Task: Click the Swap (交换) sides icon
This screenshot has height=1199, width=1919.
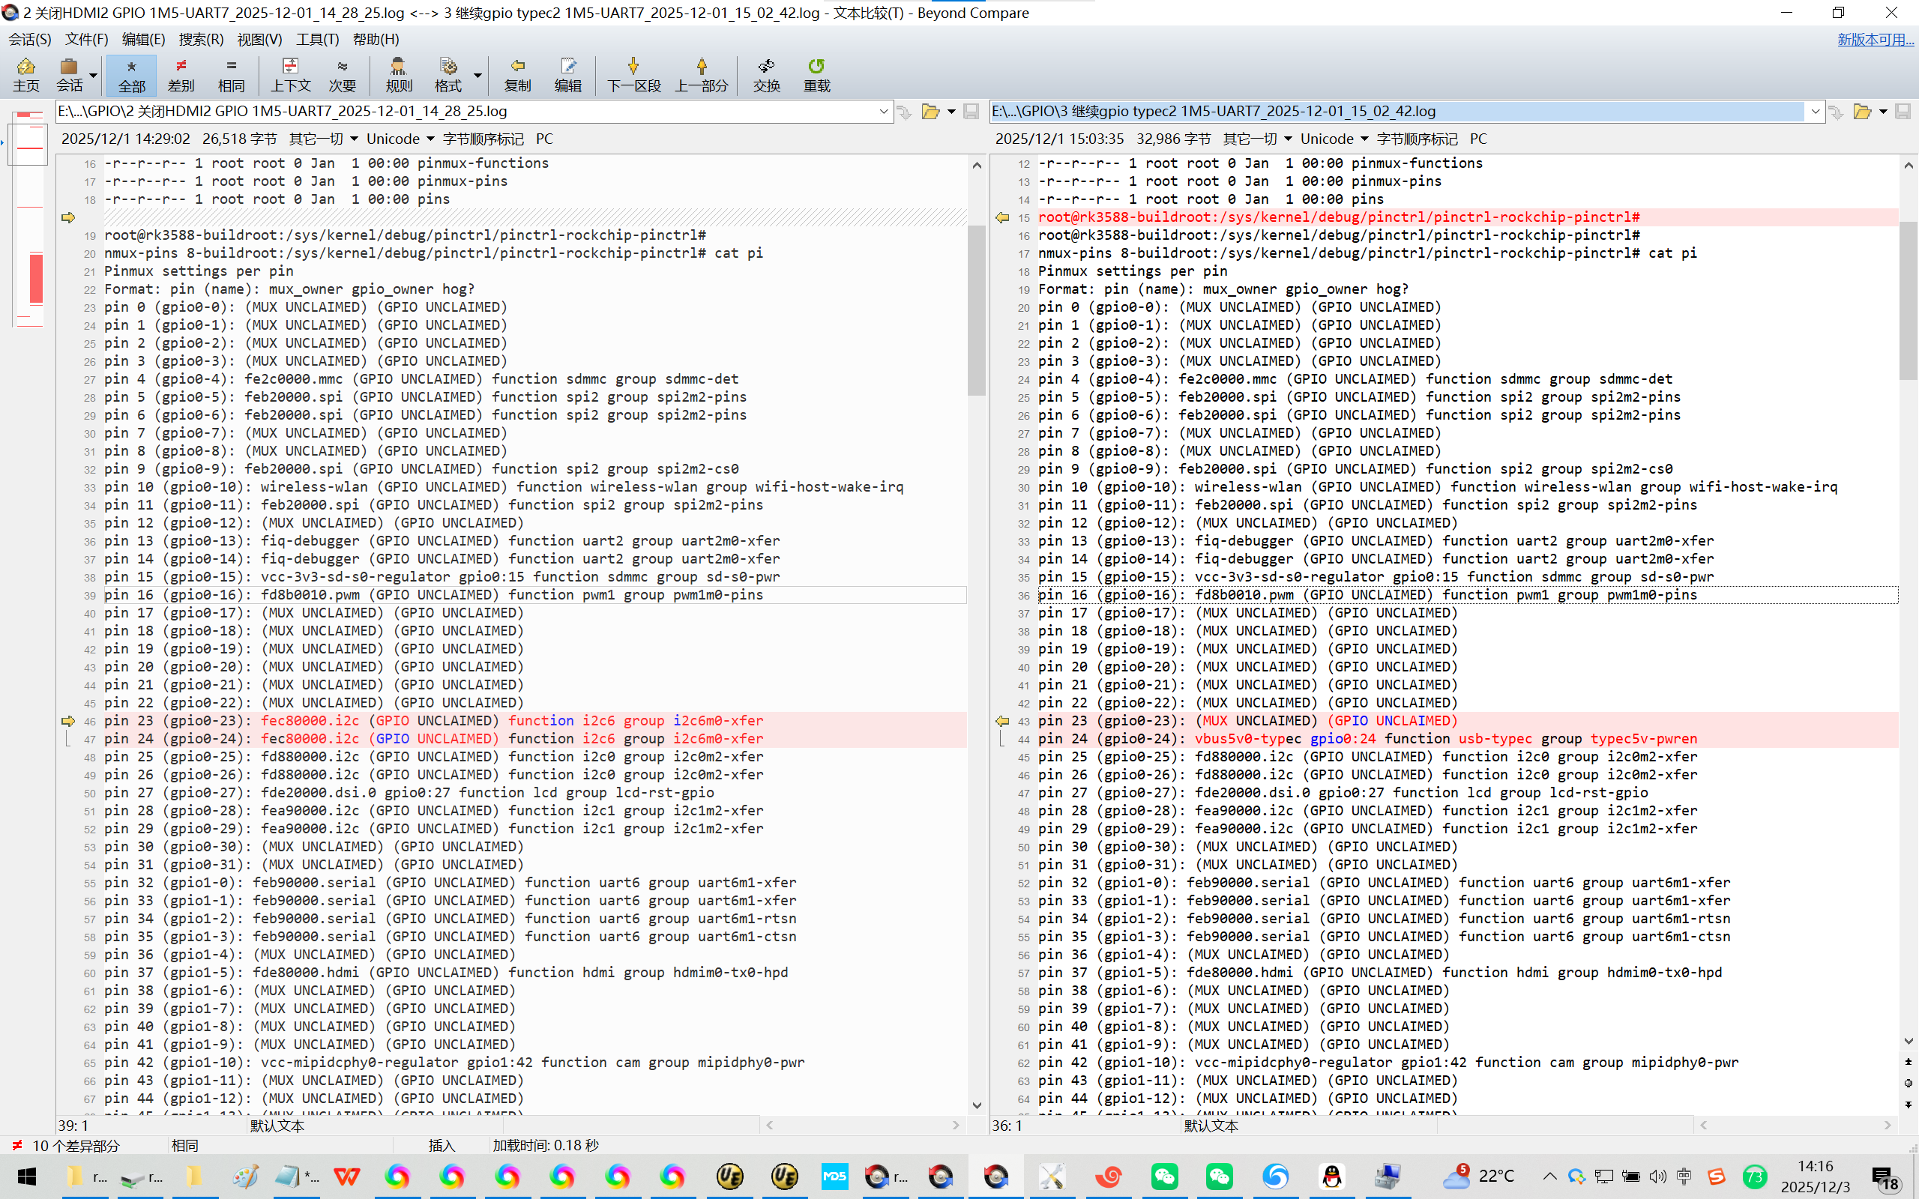Action: coord(766,74)
